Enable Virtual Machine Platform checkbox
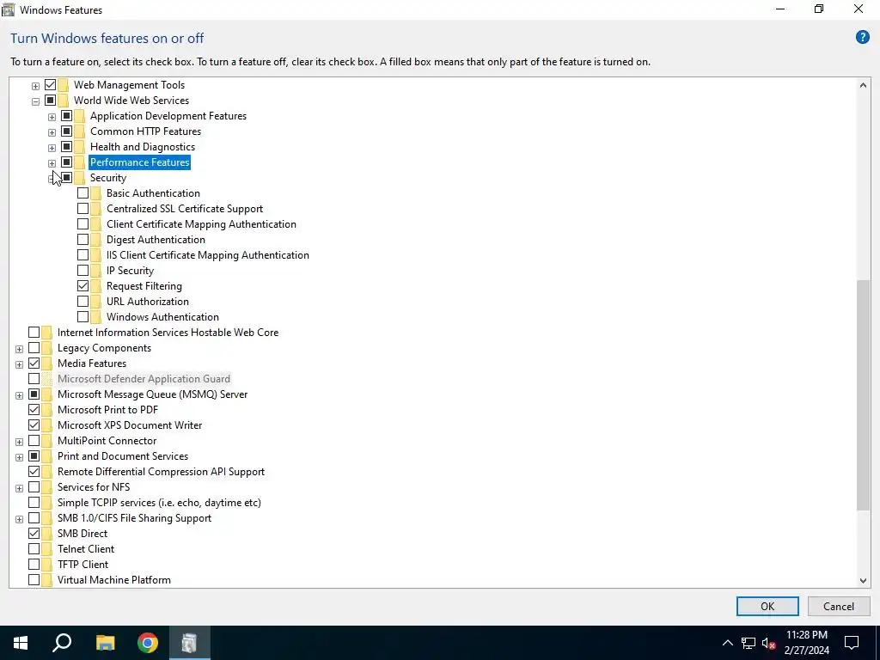Image resolution: width=880 pixels, height=660 pixels. click(34, 580)
